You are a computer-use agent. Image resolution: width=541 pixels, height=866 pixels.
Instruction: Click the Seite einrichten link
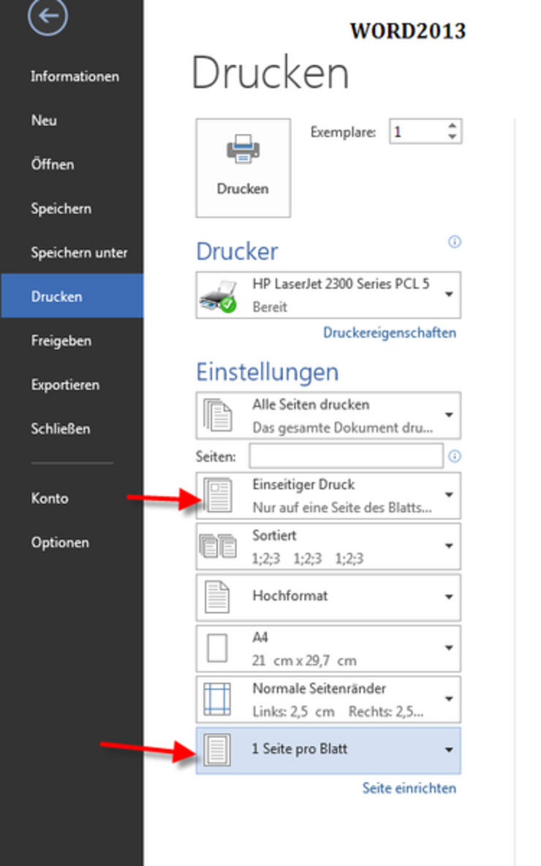tap(409, 788)
